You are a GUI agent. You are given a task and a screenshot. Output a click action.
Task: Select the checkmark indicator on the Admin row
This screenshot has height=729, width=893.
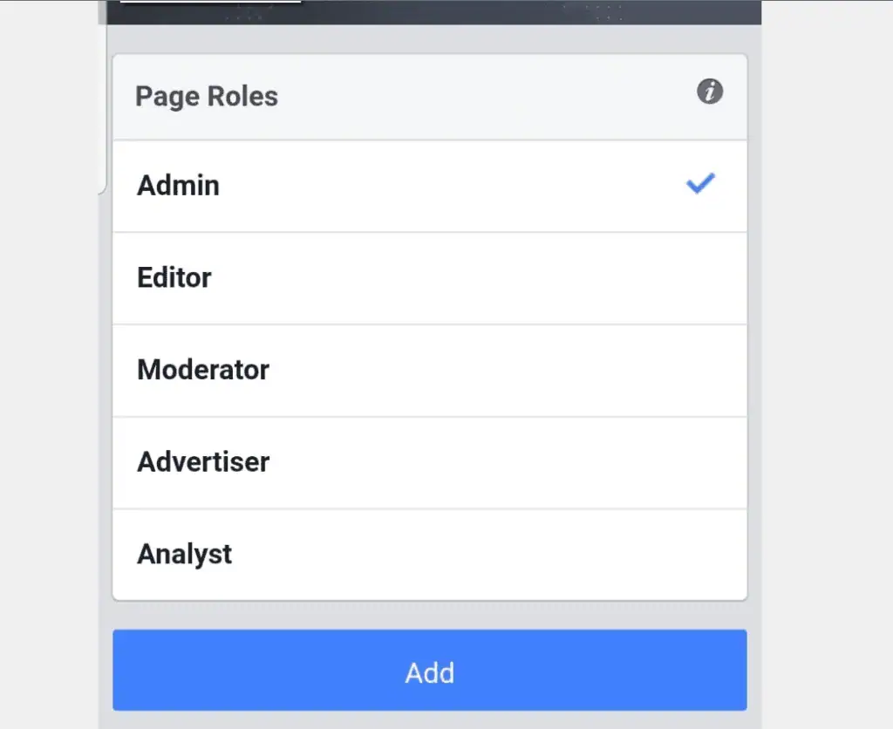click(699, 184)
